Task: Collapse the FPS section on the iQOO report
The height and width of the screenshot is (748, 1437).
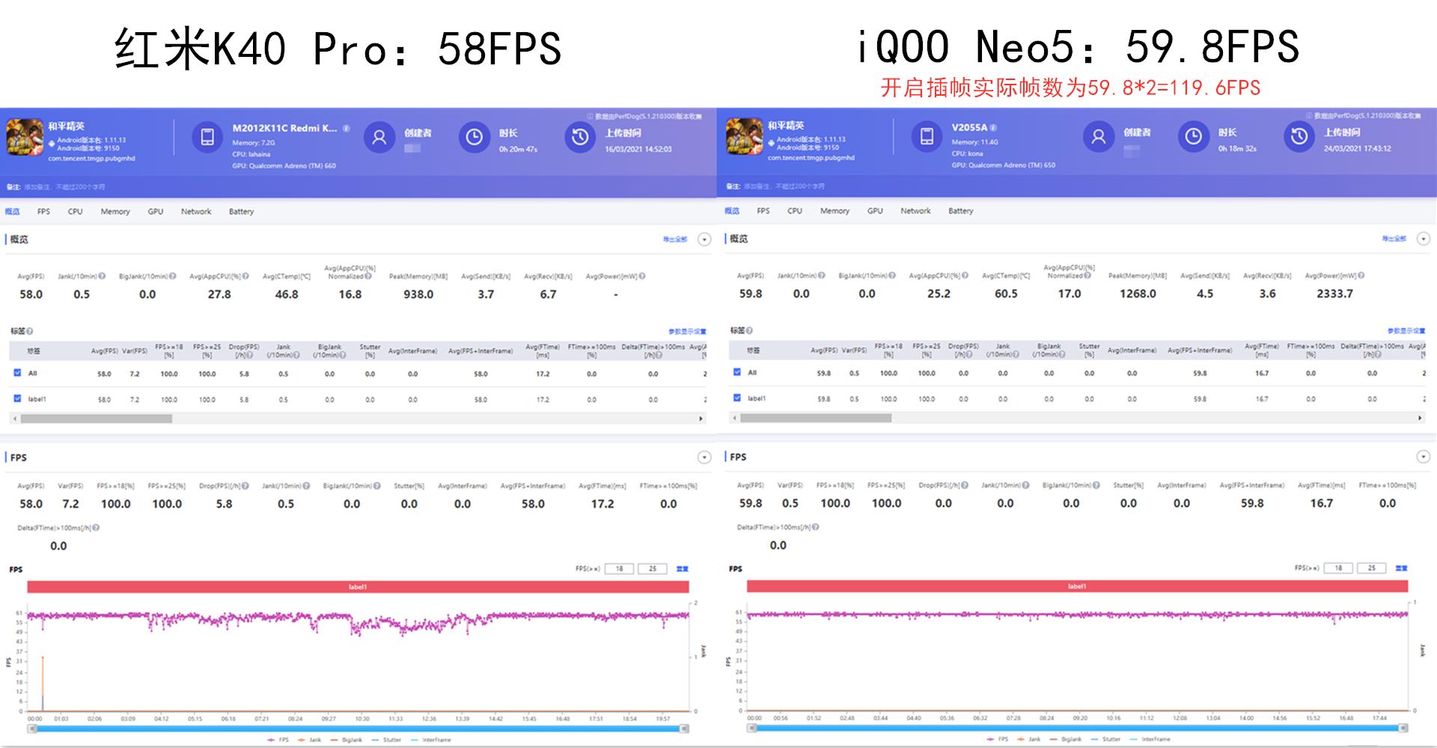Action: point(1423,456)
